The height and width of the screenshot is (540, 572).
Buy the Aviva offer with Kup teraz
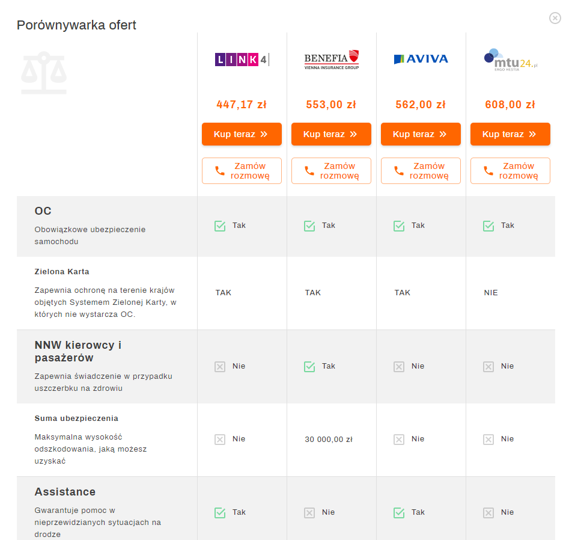421,134
